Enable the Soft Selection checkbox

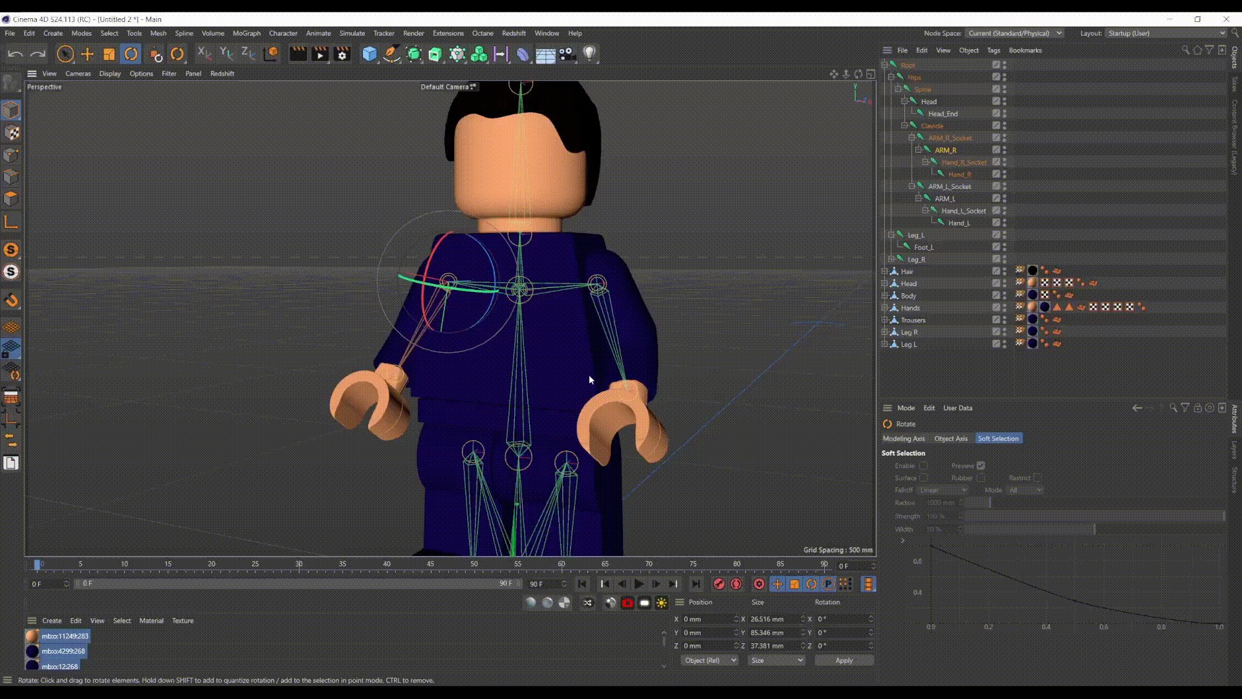coord(923,466)
